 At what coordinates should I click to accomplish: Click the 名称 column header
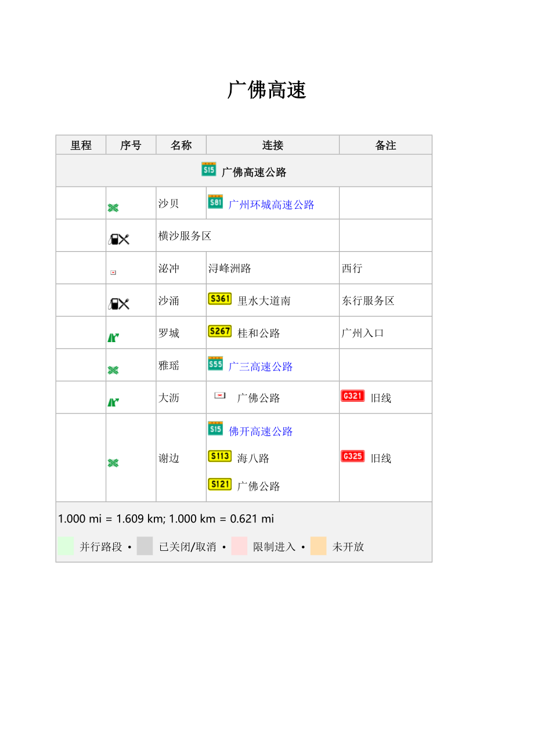coord(181,145)
